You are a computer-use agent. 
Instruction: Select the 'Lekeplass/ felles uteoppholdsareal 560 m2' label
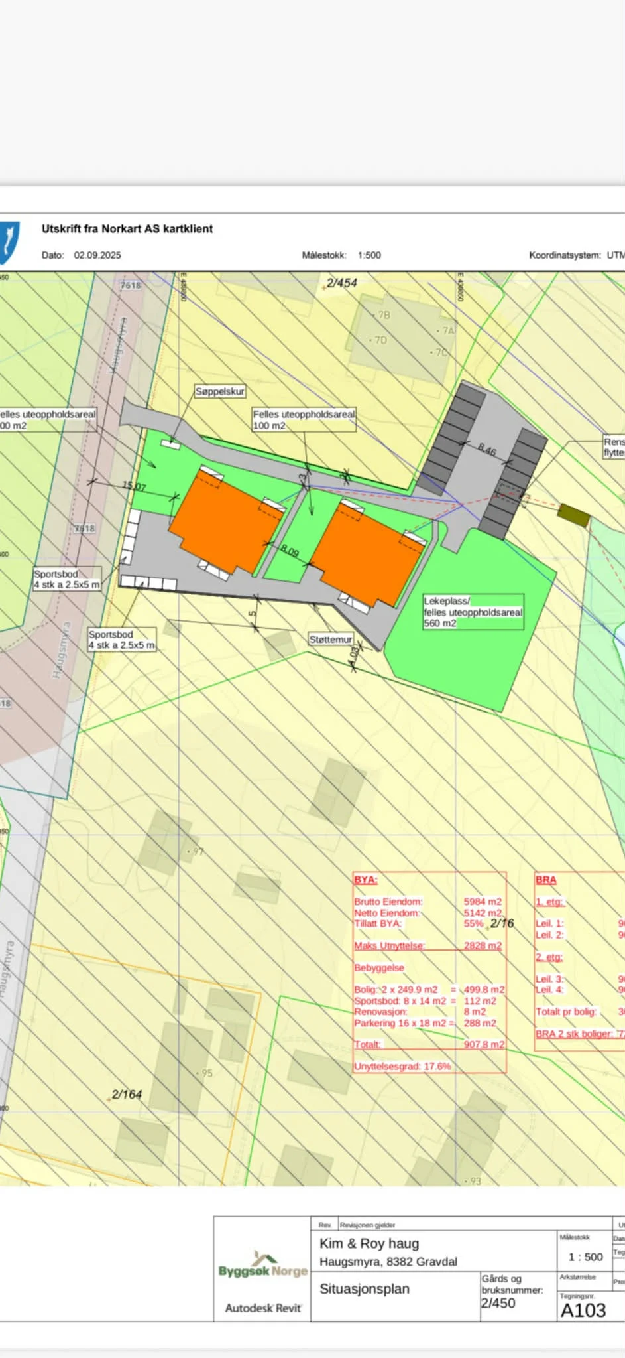click(x=473, y=612)
